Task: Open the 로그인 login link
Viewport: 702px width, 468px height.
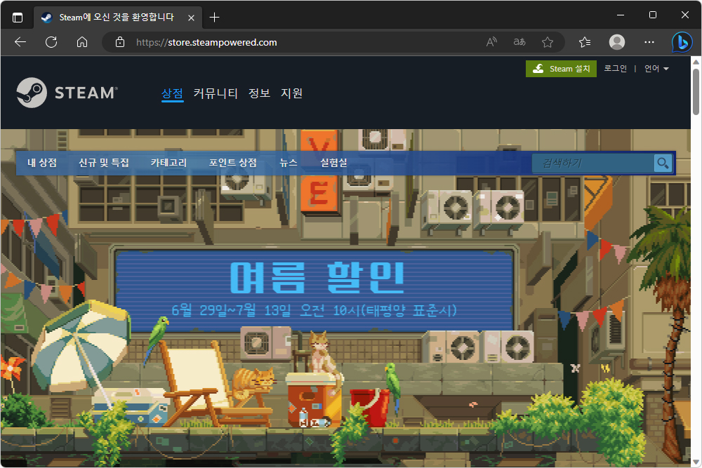Action: coord(615,69)
